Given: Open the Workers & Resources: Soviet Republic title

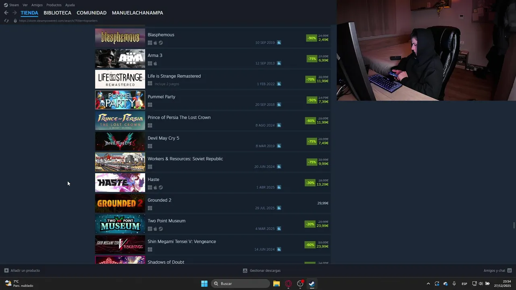Looking at the screenshot, I should coord(185,159).
